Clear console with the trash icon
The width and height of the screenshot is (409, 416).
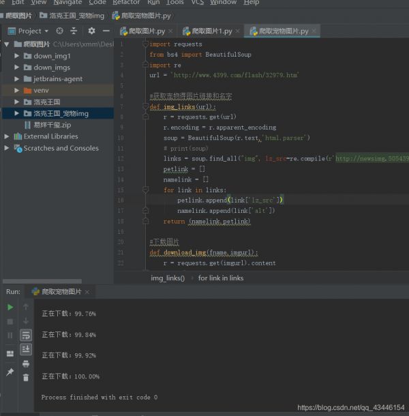pyautogui.click(x=26, y=377)
